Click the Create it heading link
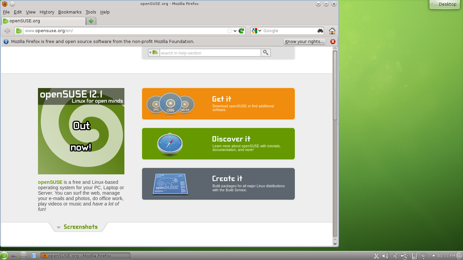The width and height of the screenshot is (463, 260). point(227,178)
